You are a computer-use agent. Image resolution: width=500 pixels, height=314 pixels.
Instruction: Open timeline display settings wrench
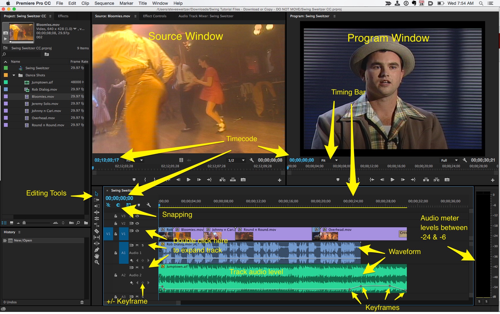[x=149, y=205]
